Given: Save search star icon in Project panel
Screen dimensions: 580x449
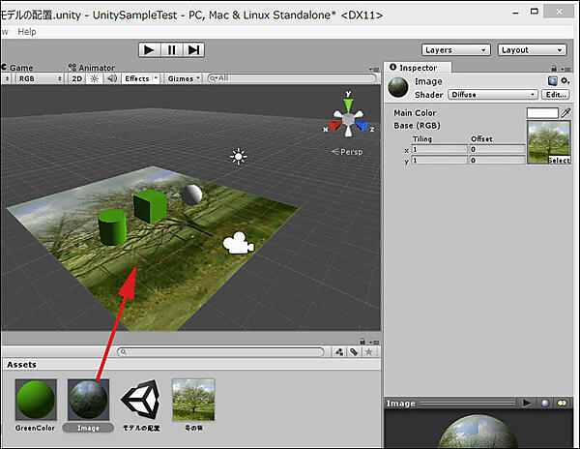Looking at the screenshot, I should coord(369,352).
